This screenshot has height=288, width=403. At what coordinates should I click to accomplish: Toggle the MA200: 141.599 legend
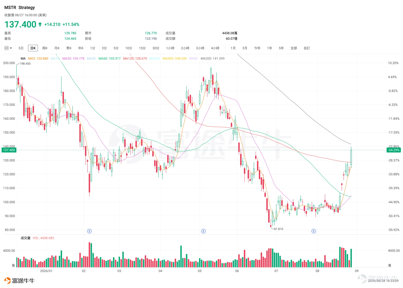click(213, 58)
